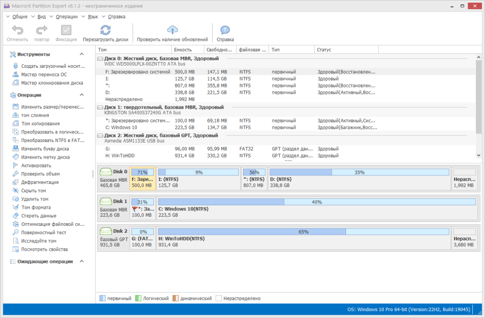
Task: Collapse Диск 1 group in volume list
Action: point(100,107)
